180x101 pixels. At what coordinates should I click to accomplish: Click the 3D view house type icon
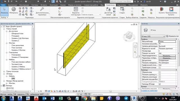pyautogui.click(x=145, y=30)
